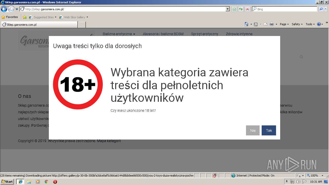Click the Bing search box
Viewport: 329px width, 185px height.
285,9
